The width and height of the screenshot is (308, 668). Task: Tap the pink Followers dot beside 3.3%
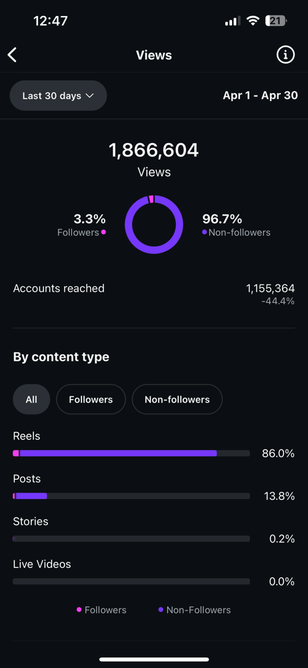[103, 232]
